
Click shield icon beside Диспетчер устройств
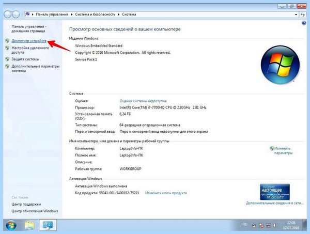pyautogui.click(x=7, y=41)
